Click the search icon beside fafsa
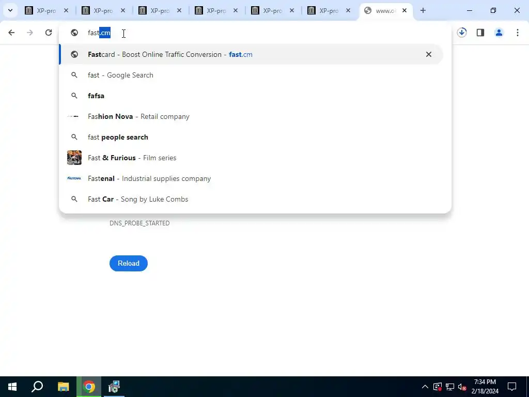This screenshot has height=397, width=529. tap(74, 96)
